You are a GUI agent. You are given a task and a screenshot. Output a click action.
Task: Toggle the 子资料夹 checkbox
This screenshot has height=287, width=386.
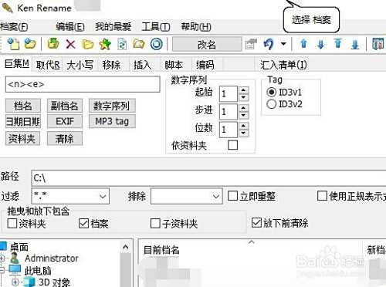click(x=155, y=223)
